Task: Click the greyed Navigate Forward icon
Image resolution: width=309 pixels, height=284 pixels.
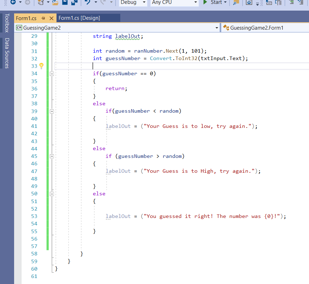Action: point(28,2)
